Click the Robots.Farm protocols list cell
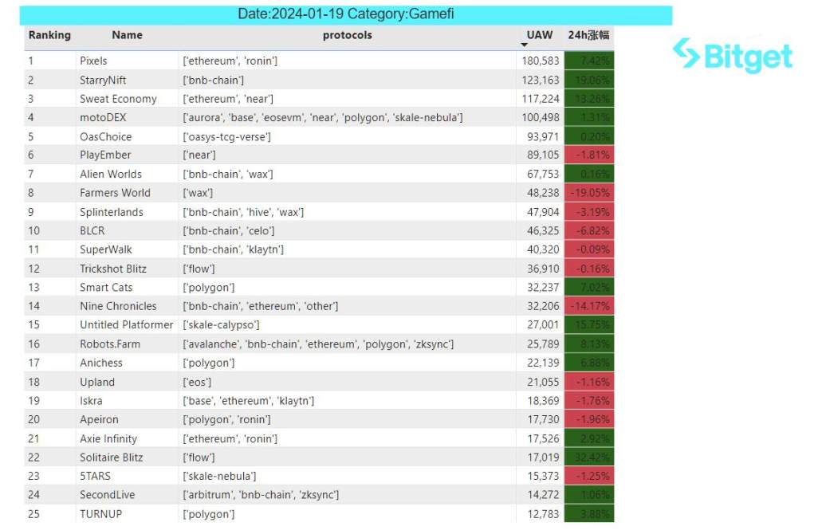This screenshot has height=530, width=818. click(319, 344)
